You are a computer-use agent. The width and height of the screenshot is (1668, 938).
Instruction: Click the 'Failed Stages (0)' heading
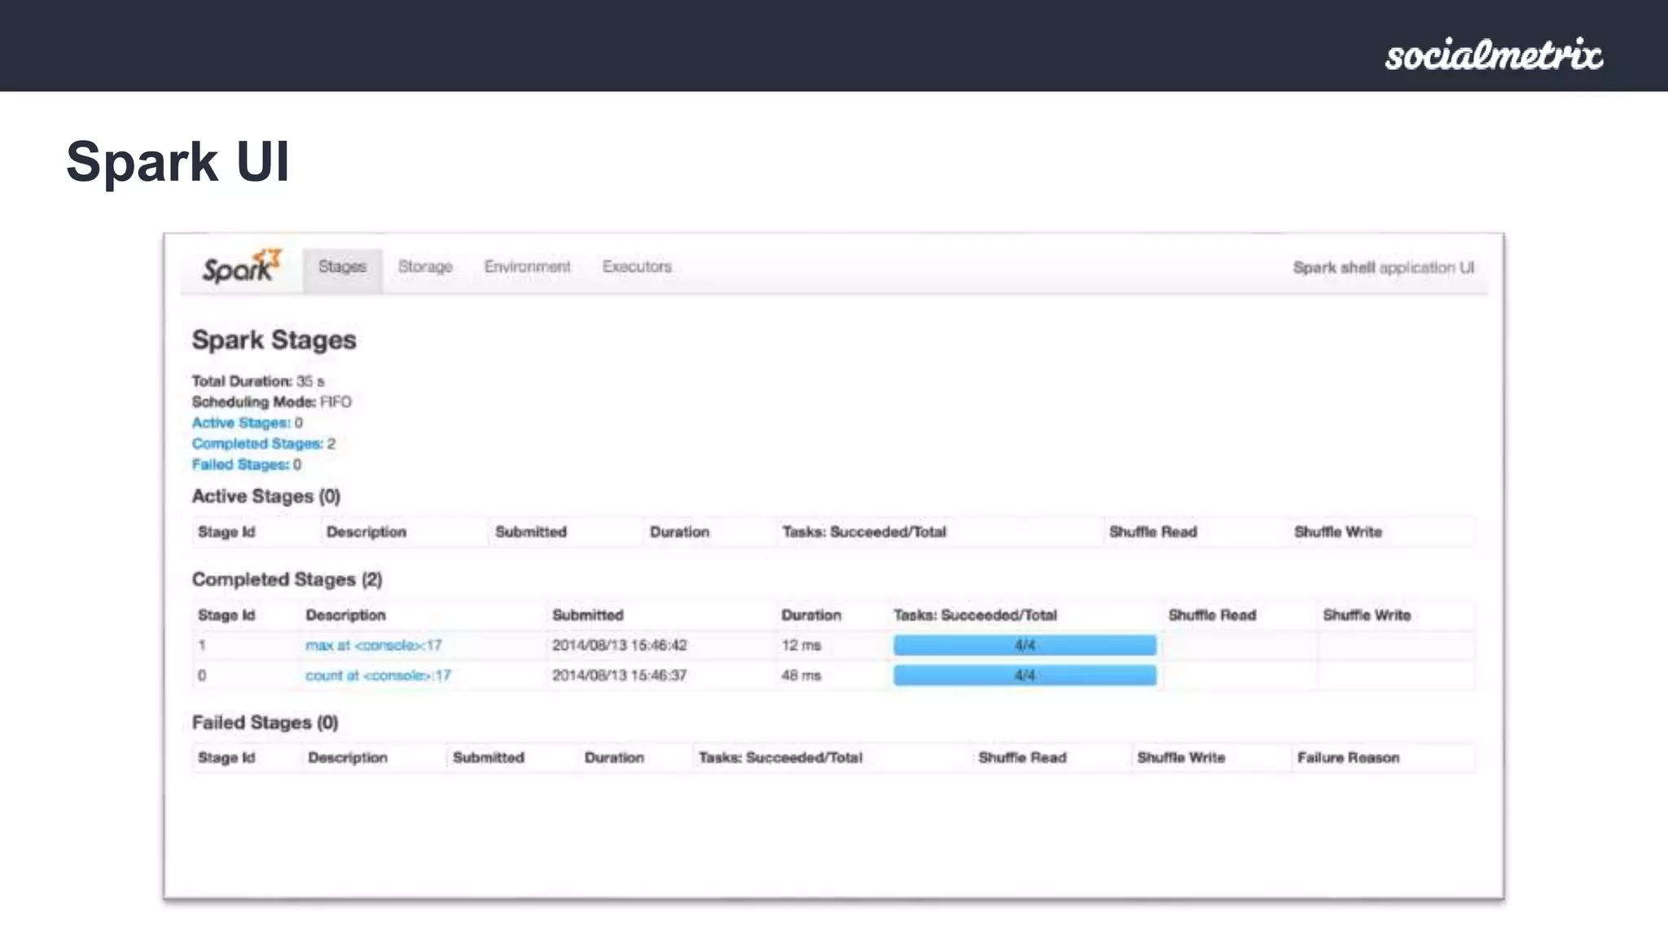[265, 723]
